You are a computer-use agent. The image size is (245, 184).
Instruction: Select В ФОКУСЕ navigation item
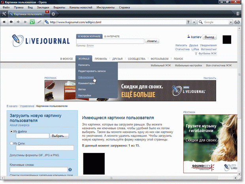pos(66,59)
